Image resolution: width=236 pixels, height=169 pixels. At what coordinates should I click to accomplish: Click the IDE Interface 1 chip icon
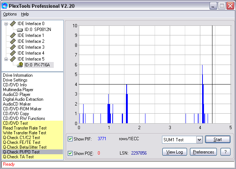click(13, 35)
